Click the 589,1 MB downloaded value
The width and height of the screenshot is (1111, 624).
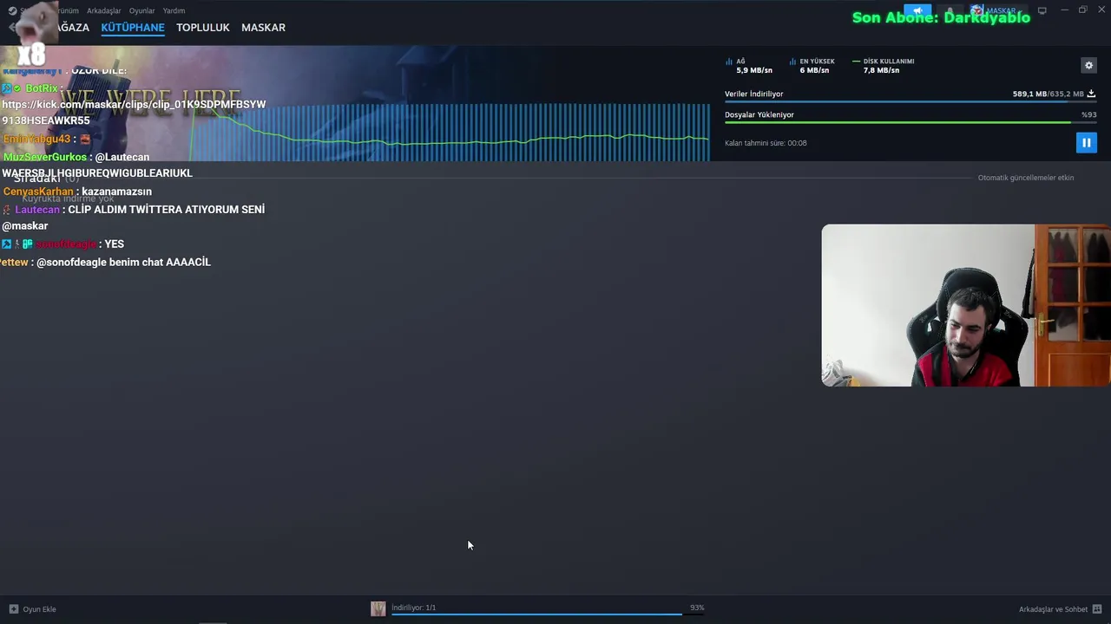(1029, 94)
